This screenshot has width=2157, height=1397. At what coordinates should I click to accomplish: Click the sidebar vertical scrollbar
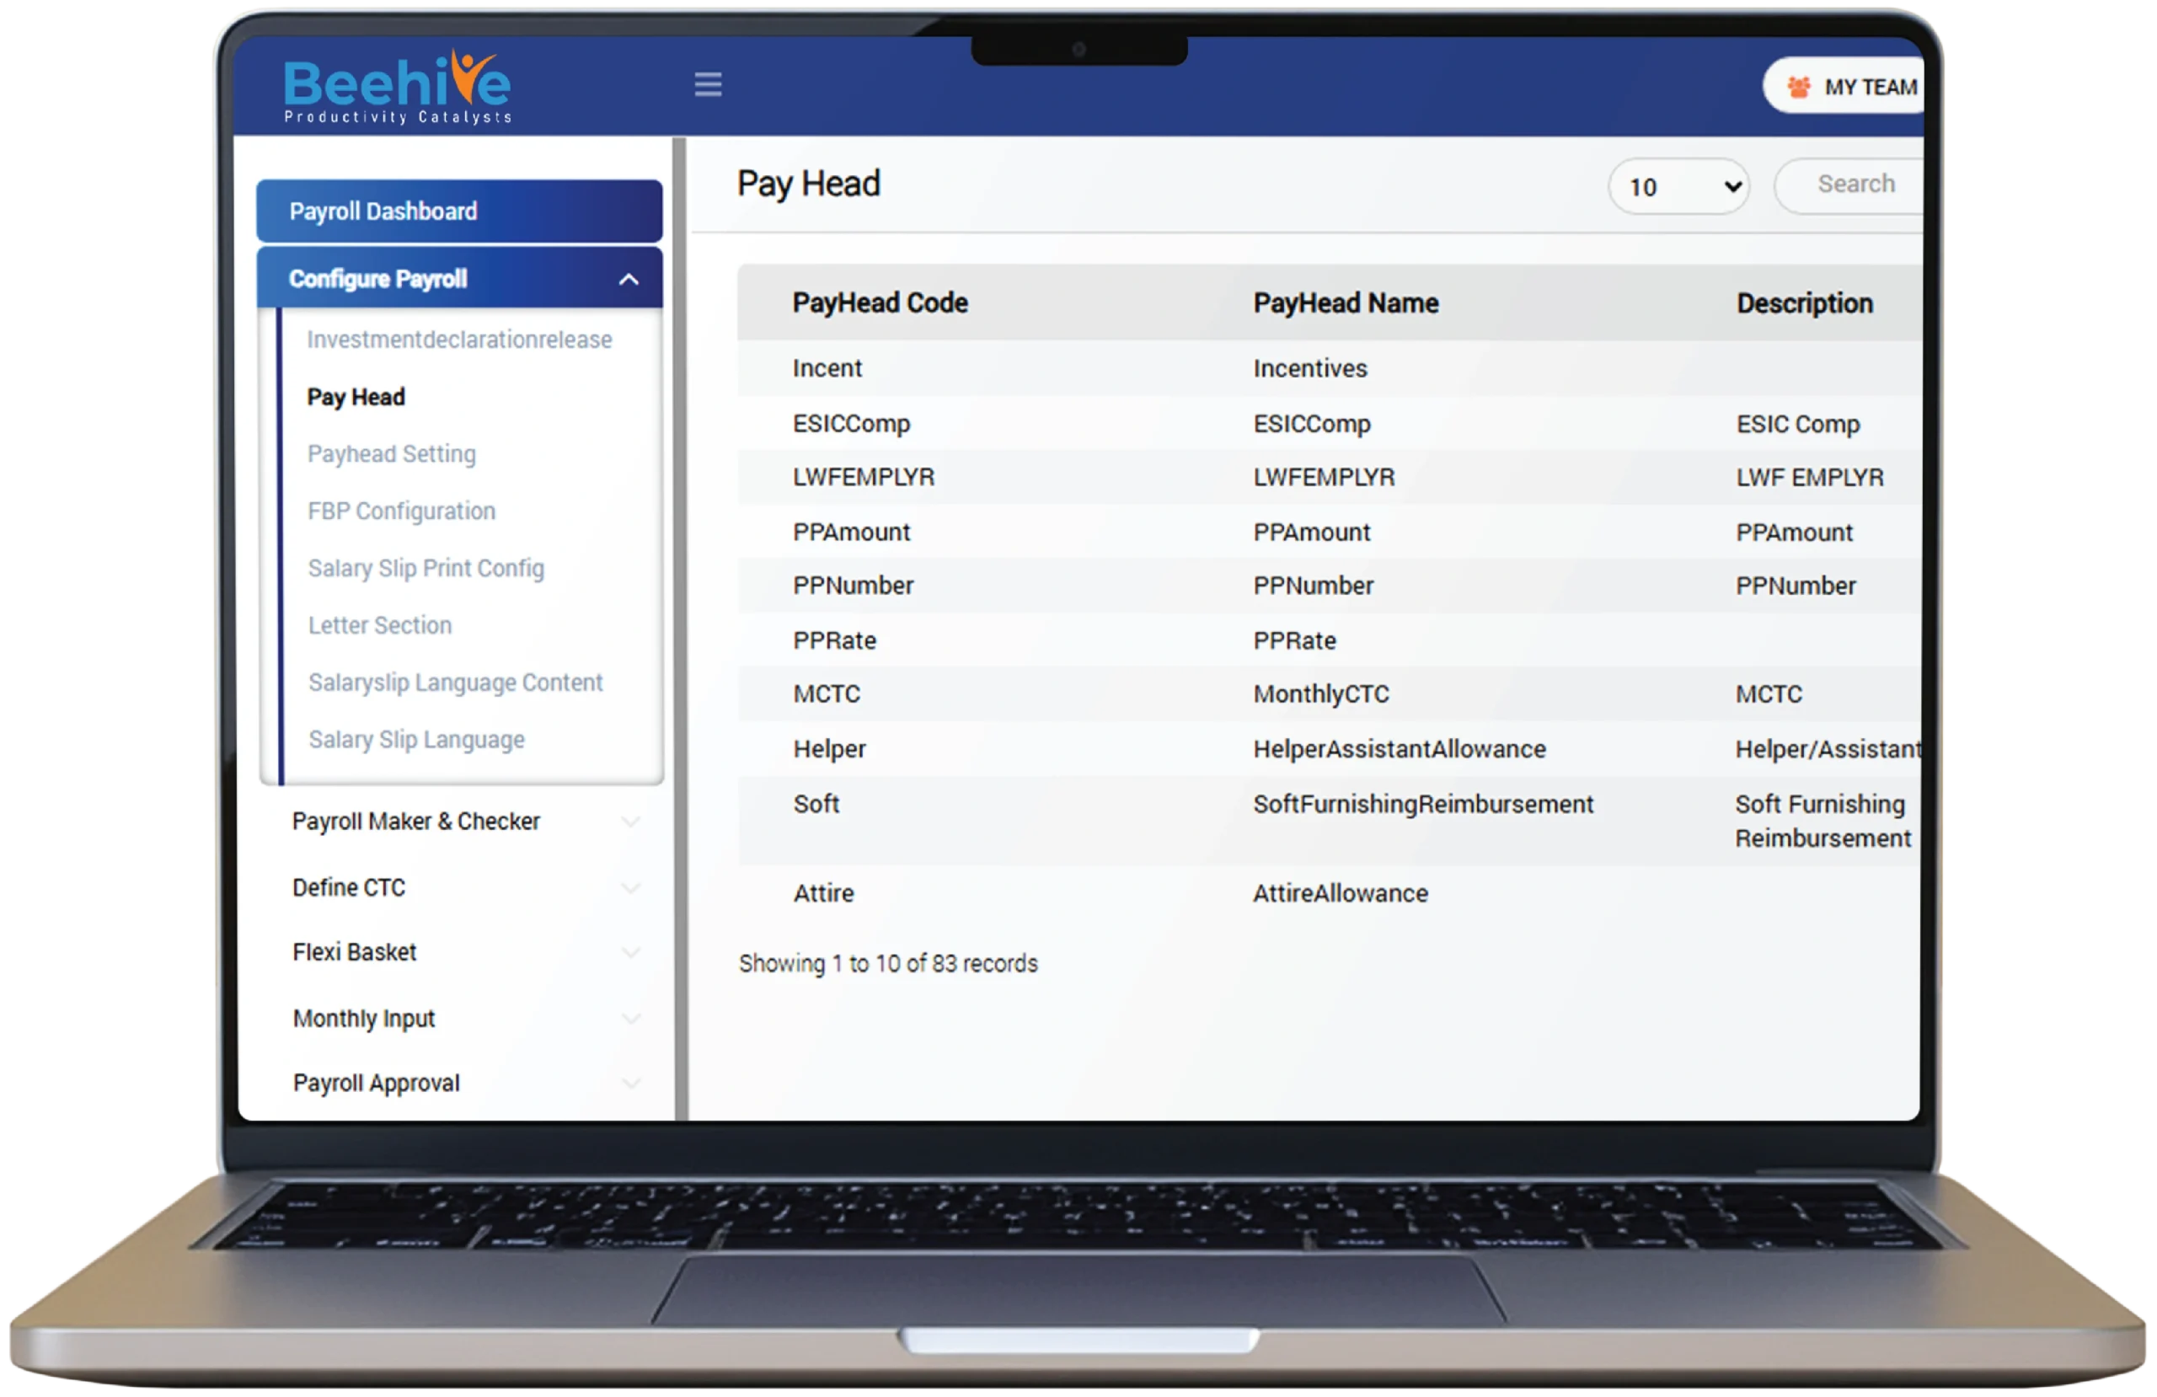click(x=680, y=625)
